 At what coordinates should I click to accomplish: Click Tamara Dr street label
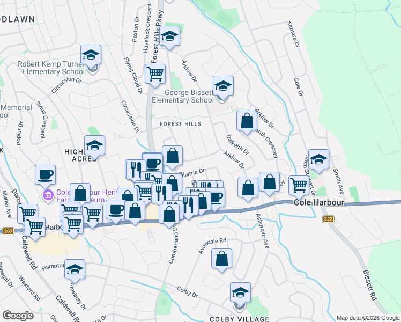[293, 34]
